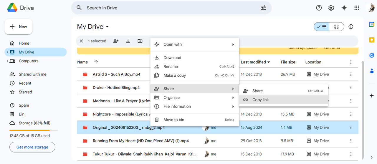The image size is (377, 164).
Task: Open Google Keep from the side panel
Action: (372, 40)
